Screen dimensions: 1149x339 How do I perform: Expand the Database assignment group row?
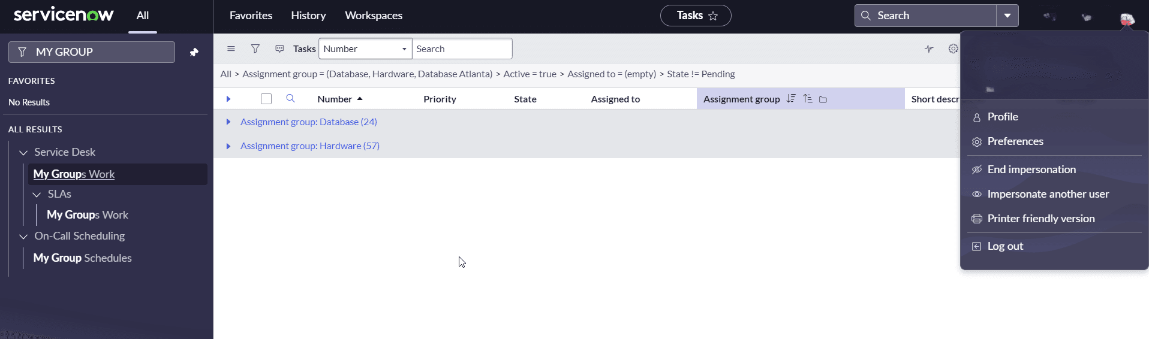tap(228, 122)
